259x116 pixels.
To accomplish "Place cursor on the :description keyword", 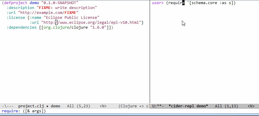I will point(20,8).
